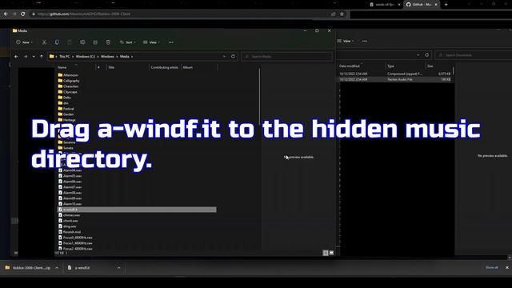The height and width of the screenshot is (288, 512).
Task: Select the ding.wav file
Action: click(x=70, y=226)
